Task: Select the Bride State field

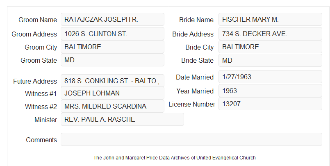Action: point(270,60)
